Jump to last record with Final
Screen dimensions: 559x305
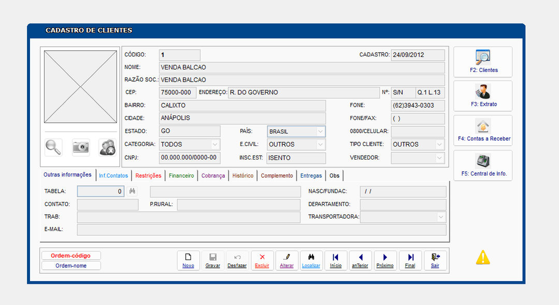(x=410, y=261)
